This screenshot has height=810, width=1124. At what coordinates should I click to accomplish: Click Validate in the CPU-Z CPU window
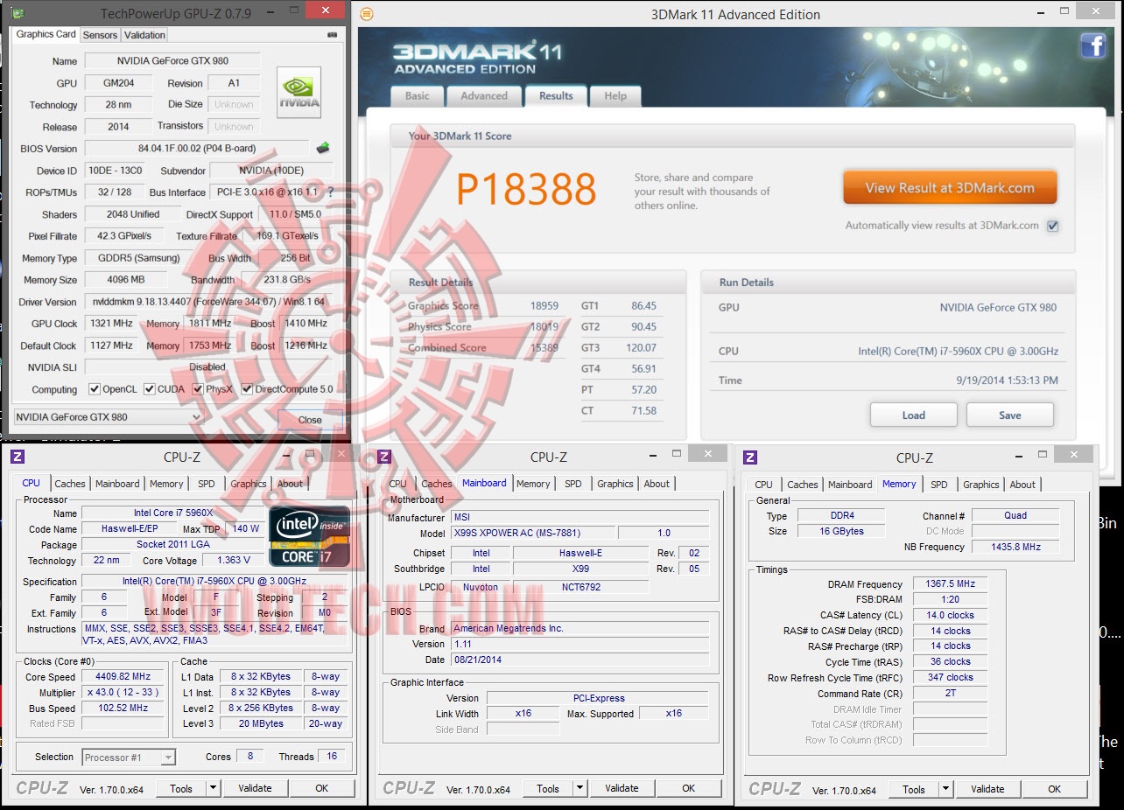click(x=255, y=788)
